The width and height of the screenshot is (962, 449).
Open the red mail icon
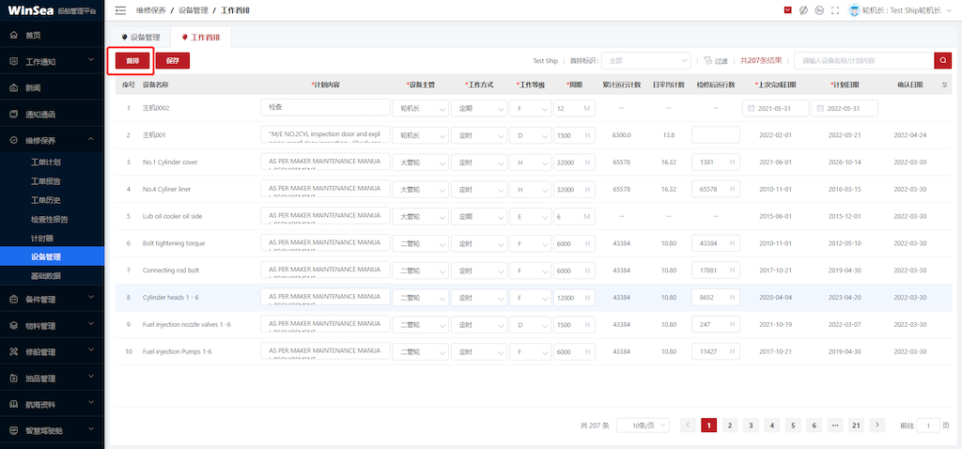[788, 10]
